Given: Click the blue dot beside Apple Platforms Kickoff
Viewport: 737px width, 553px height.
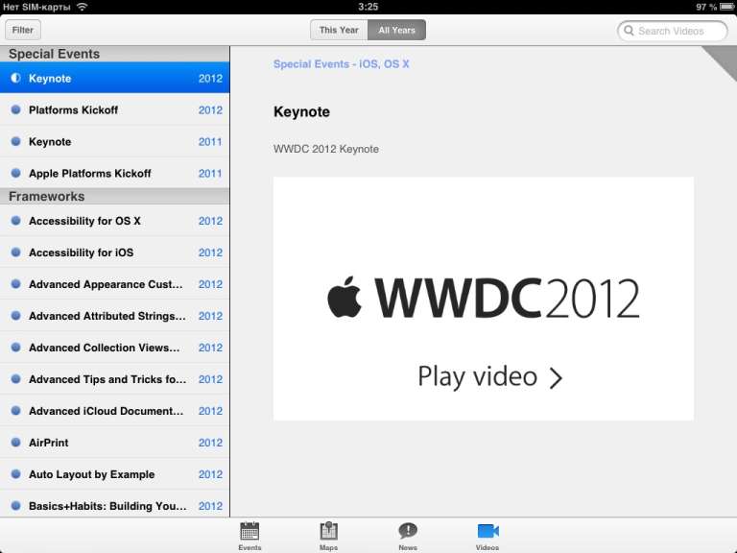Looking at the screenshot, I should pos(15,173).
